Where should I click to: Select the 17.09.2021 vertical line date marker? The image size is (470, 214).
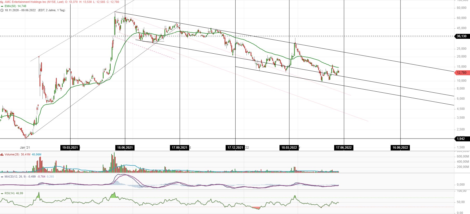pyautogui.click(x=180, y=148)
